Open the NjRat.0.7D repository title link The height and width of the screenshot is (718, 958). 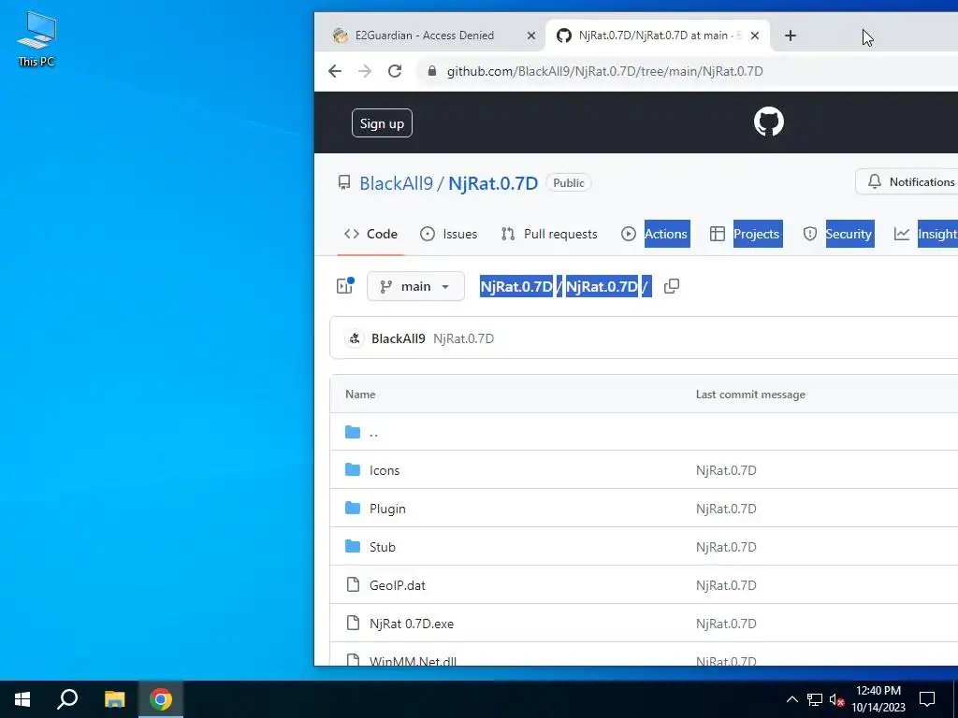pos(493,183)
